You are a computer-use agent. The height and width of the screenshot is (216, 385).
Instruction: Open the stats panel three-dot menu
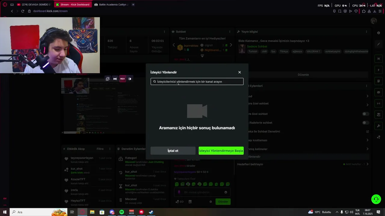[x=164, y=31]
